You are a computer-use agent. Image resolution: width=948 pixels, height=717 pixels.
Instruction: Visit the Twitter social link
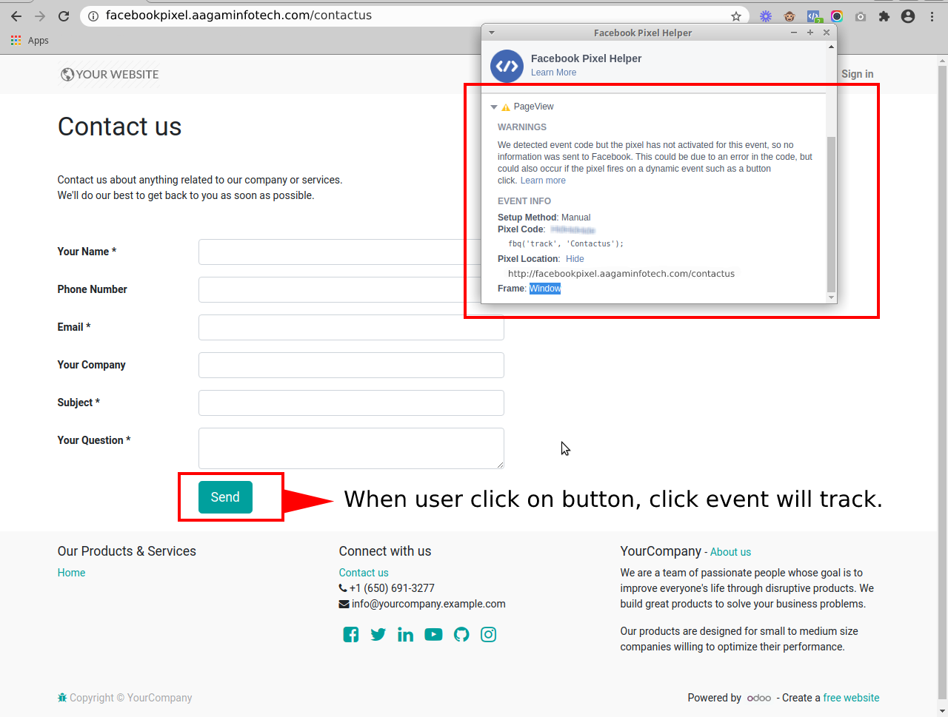point(378,635)
